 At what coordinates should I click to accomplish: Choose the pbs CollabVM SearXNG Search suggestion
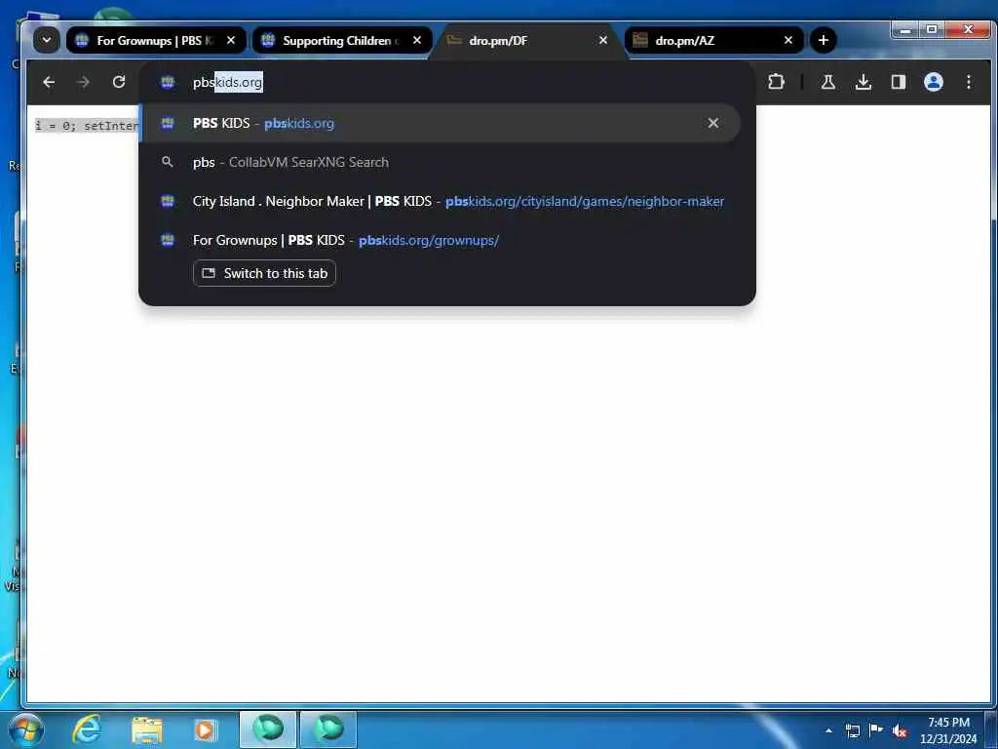tap(440, 162)
